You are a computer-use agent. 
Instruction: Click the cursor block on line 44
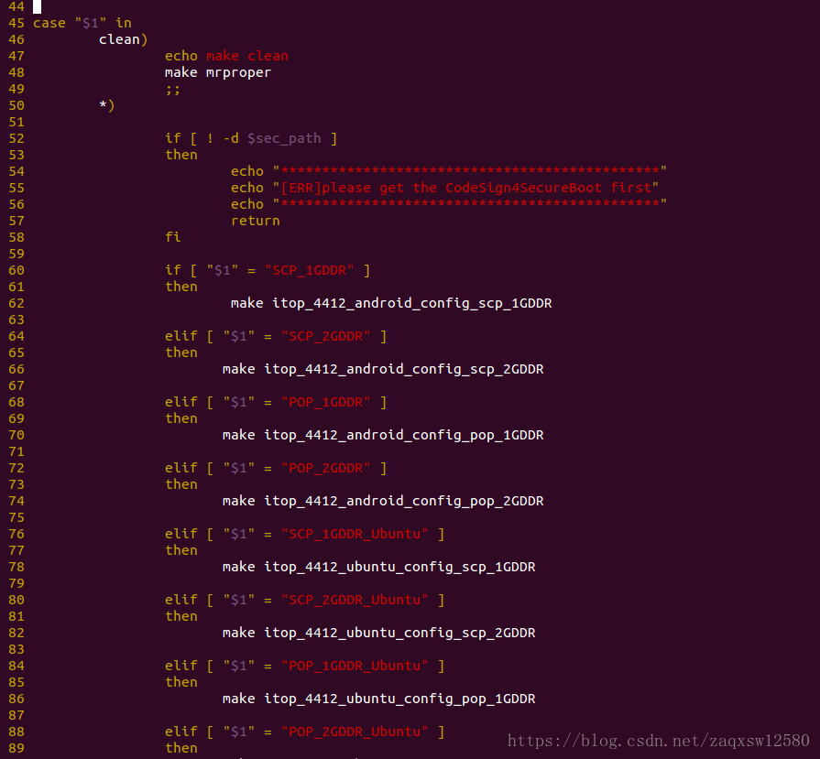tap(38, 6)
